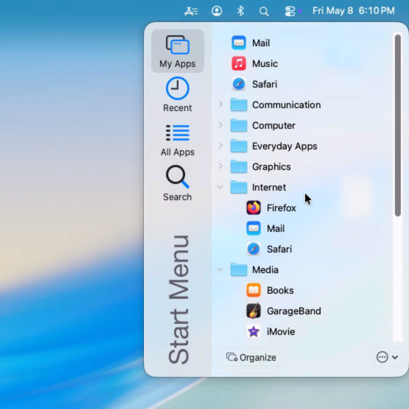Screen dimensions: 409x409
Task: Open the text input menu bar icon
Action: coord(191,11)
